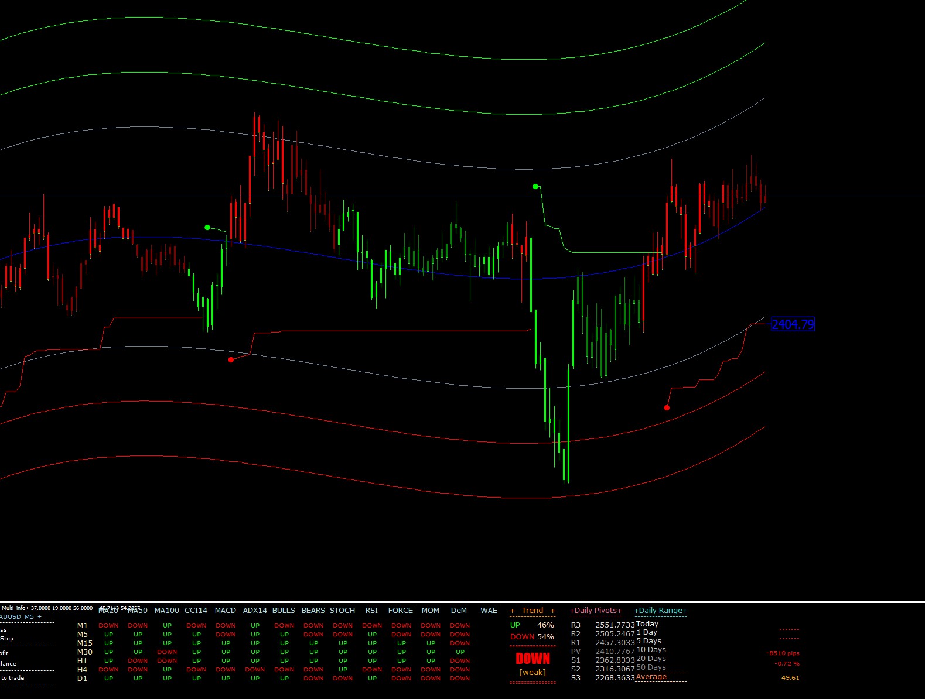Select the WAE column header
The width and height of the screenshot is (925, 699).
tap(489, 611)
